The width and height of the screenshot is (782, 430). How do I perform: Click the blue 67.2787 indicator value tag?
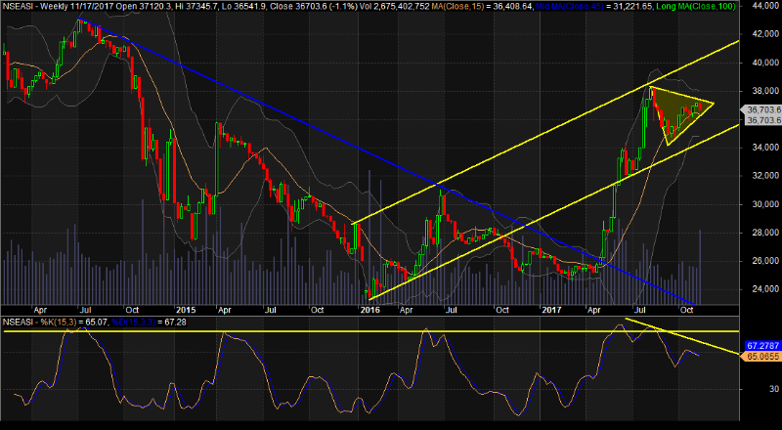(x=762, y=346)
